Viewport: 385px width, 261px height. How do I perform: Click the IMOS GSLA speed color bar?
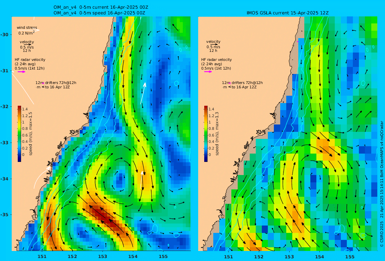[x=206, y=134]
